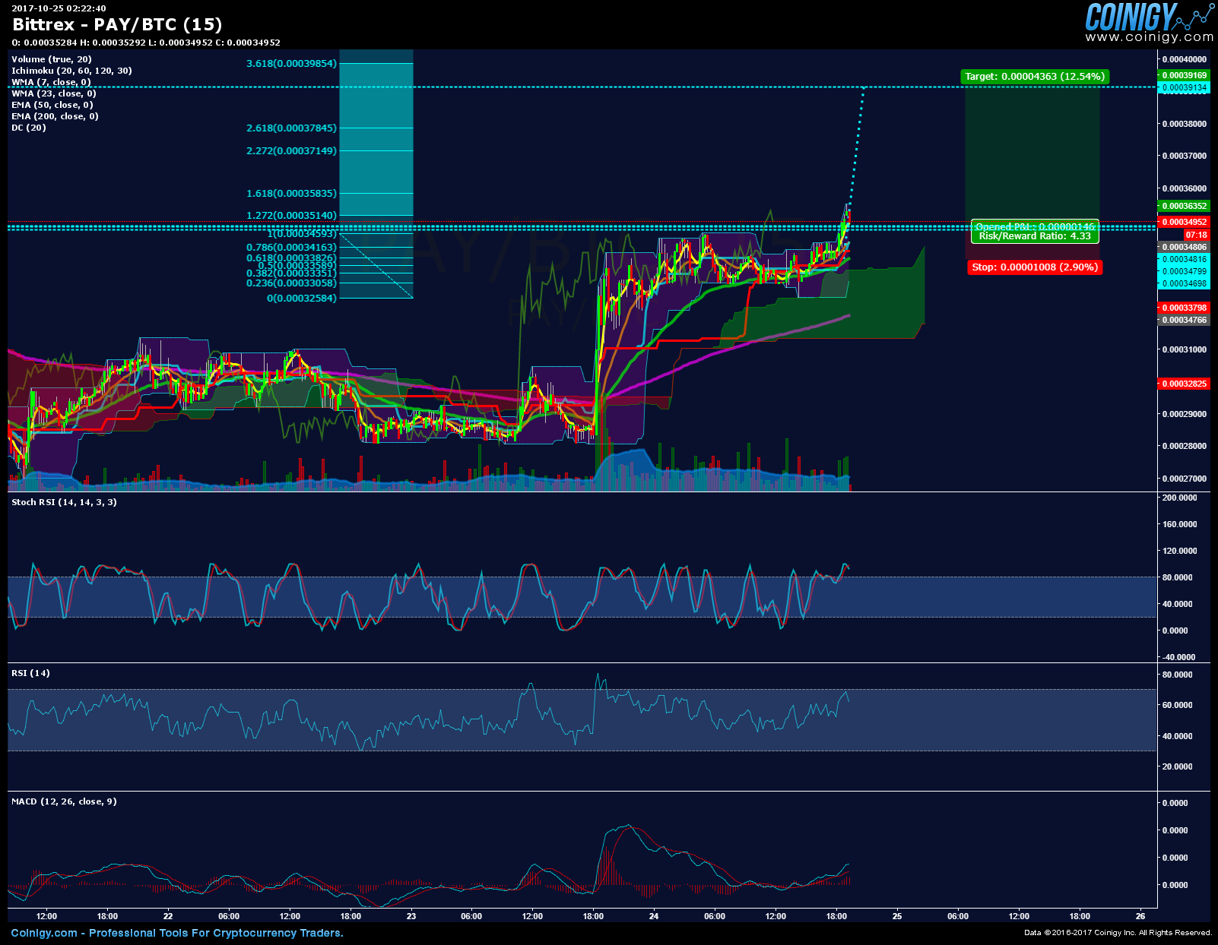Click the Coinigy logo
Image resolution: width=1218 pixels, height=945 pixels.
(1149, 16)
